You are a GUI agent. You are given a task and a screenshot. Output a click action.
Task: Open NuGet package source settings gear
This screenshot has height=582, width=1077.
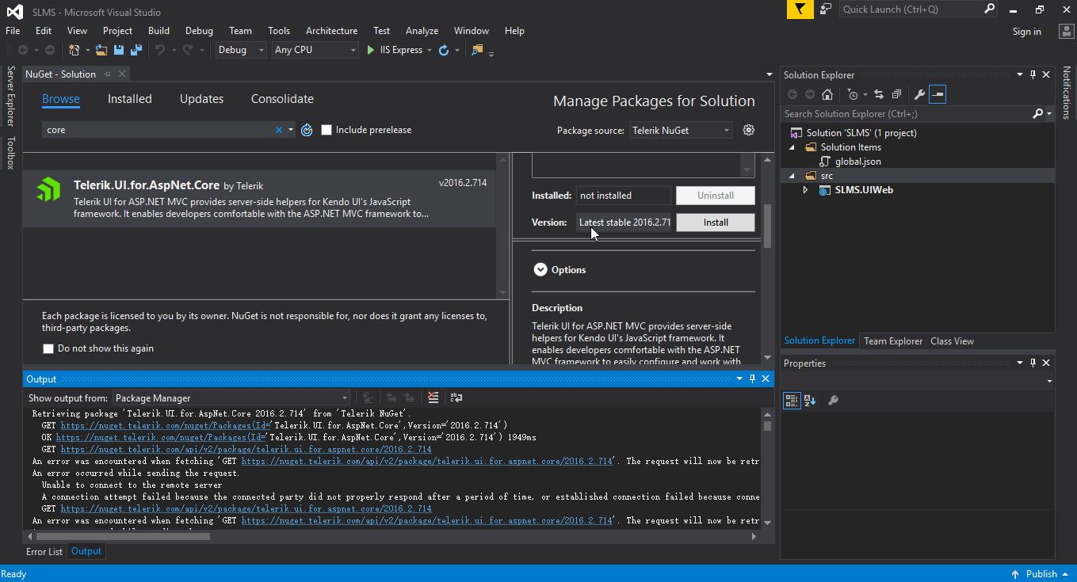(x=749, y=130)
